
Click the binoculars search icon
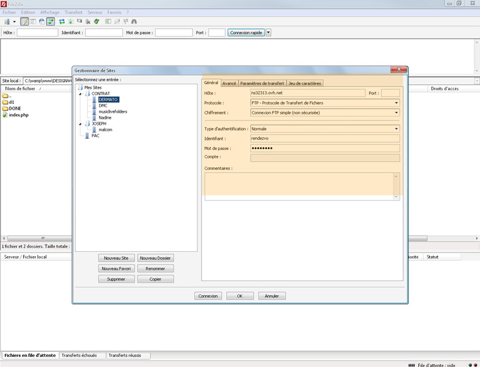pos(134,22)
